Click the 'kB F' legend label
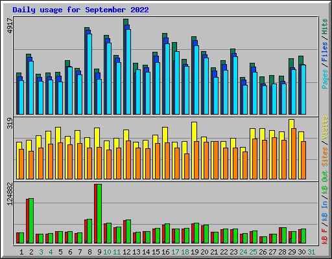 (x=325, y=236)
